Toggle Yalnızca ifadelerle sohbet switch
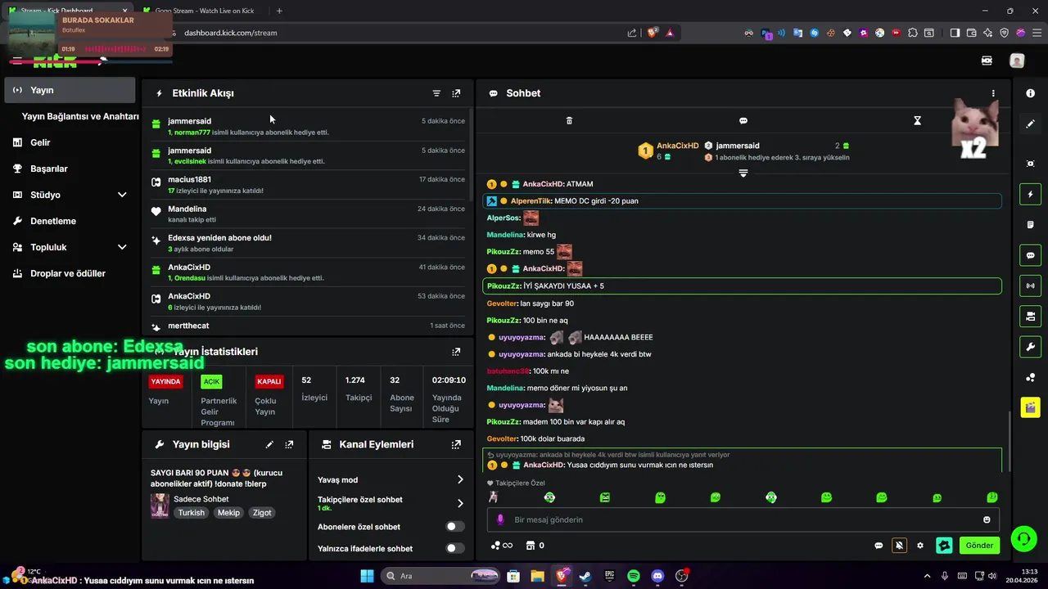Viewport: 1048px width, 589px height. (x=455, y=548)
